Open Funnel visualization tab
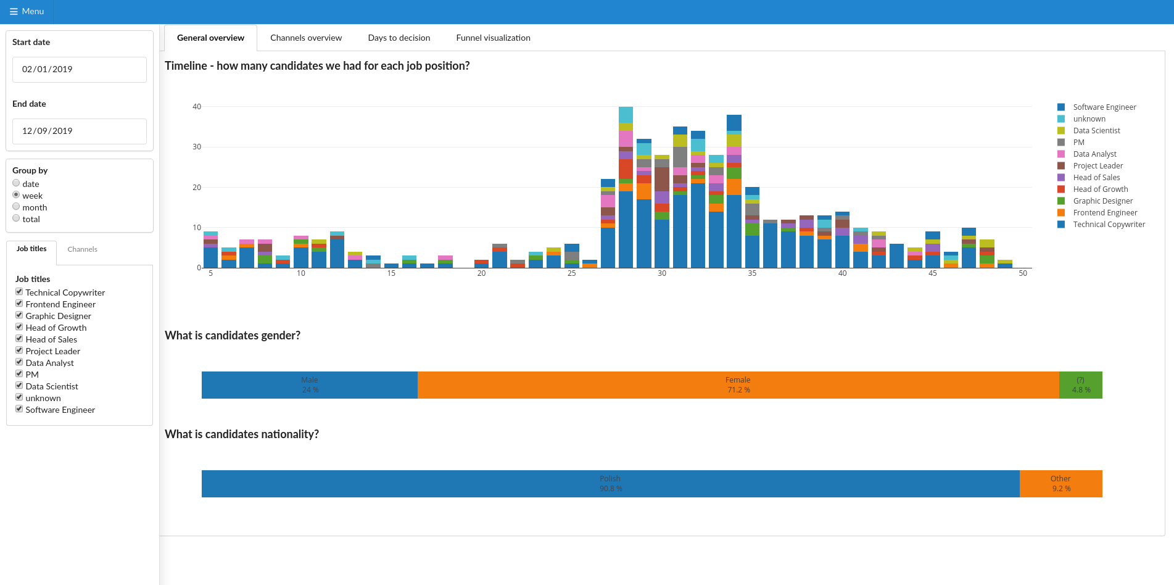Screen dimensions: 1174x585 click(x=493, y=38)
